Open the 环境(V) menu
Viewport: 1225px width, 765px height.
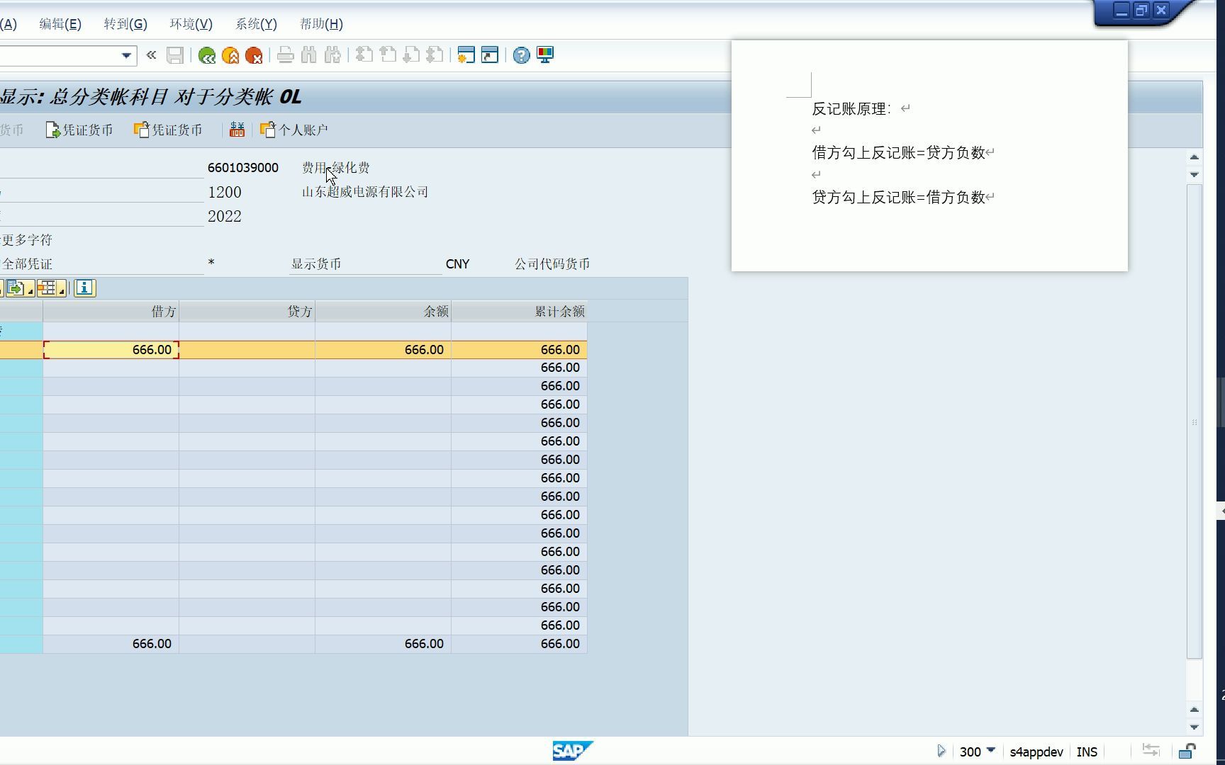[191, 24]
